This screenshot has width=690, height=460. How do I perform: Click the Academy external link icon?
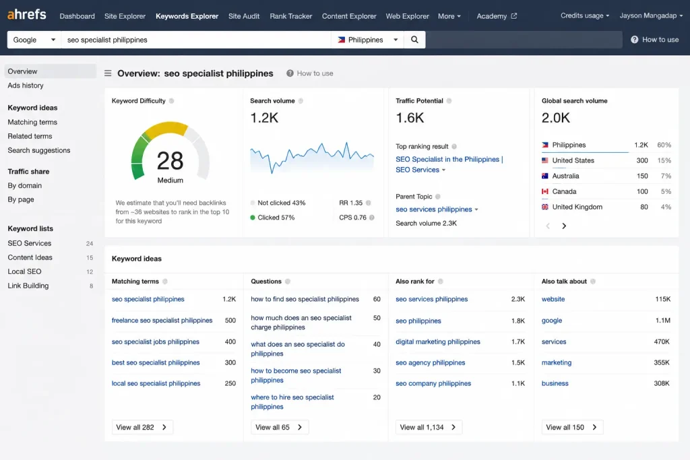pyautogui.click(x=513, y=16)
